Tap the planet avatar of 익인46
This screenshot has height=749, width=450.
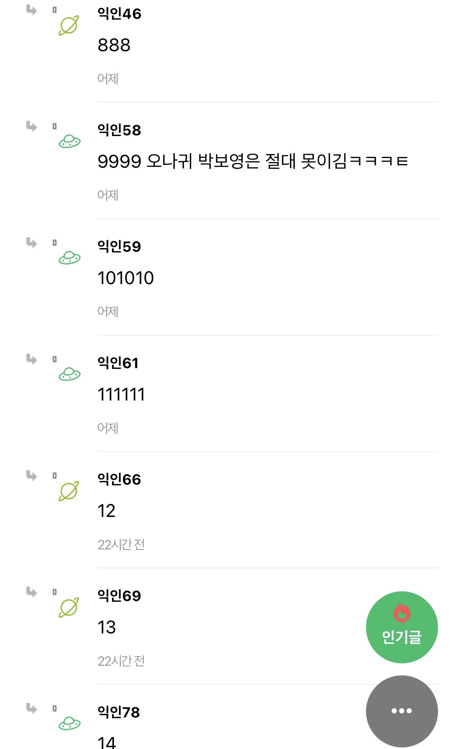click(69, 26)
